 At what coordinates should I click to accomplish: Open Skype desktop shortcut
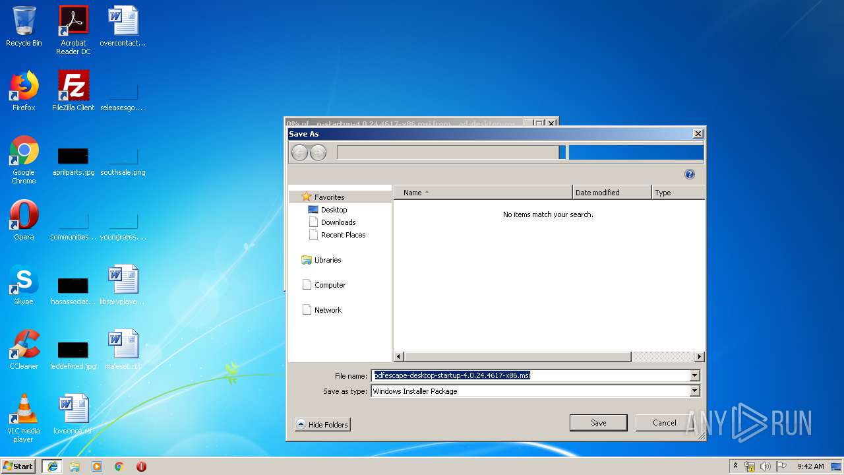(x=24, y=285)
